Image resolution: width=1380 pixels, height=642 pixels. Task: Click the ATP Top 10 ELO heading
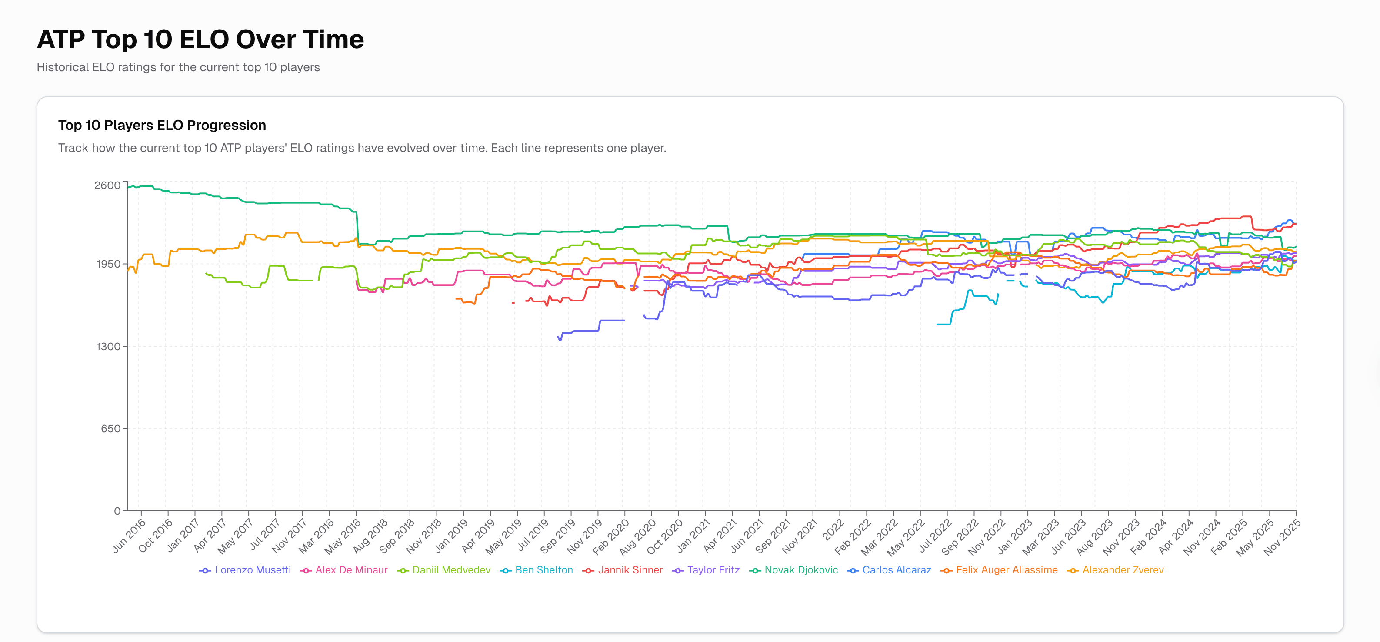pyautogui.click(x=200, y=40)
